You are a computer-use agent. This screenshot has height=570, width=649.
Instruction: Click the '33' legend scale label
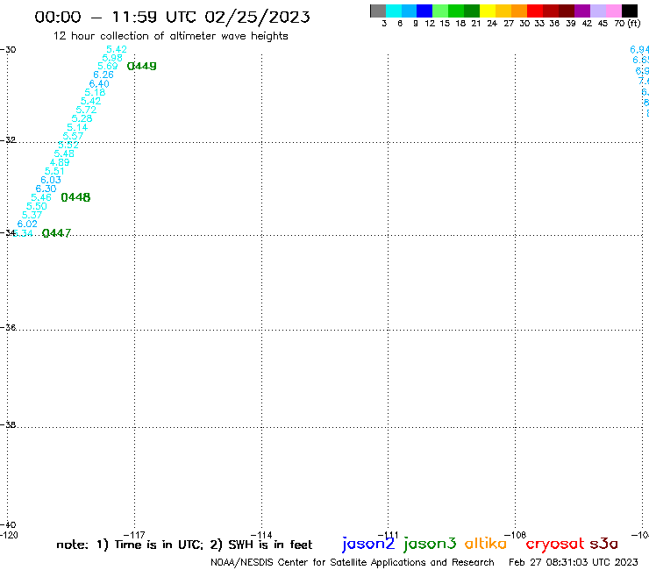539,24
